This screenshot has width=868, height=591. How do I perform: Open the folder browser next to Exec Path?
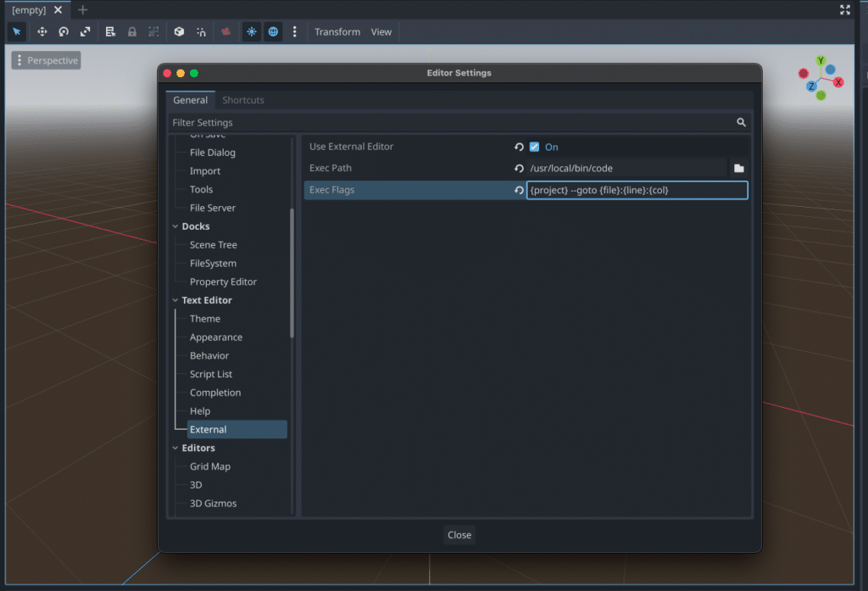pos(738,168)
